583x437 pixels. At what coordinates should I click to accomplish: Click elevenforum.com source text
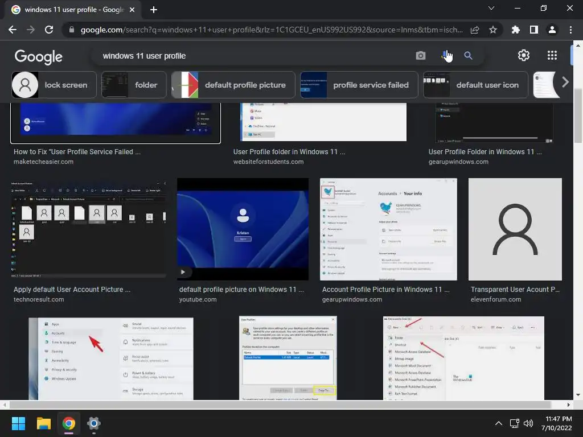pos(496,299)
